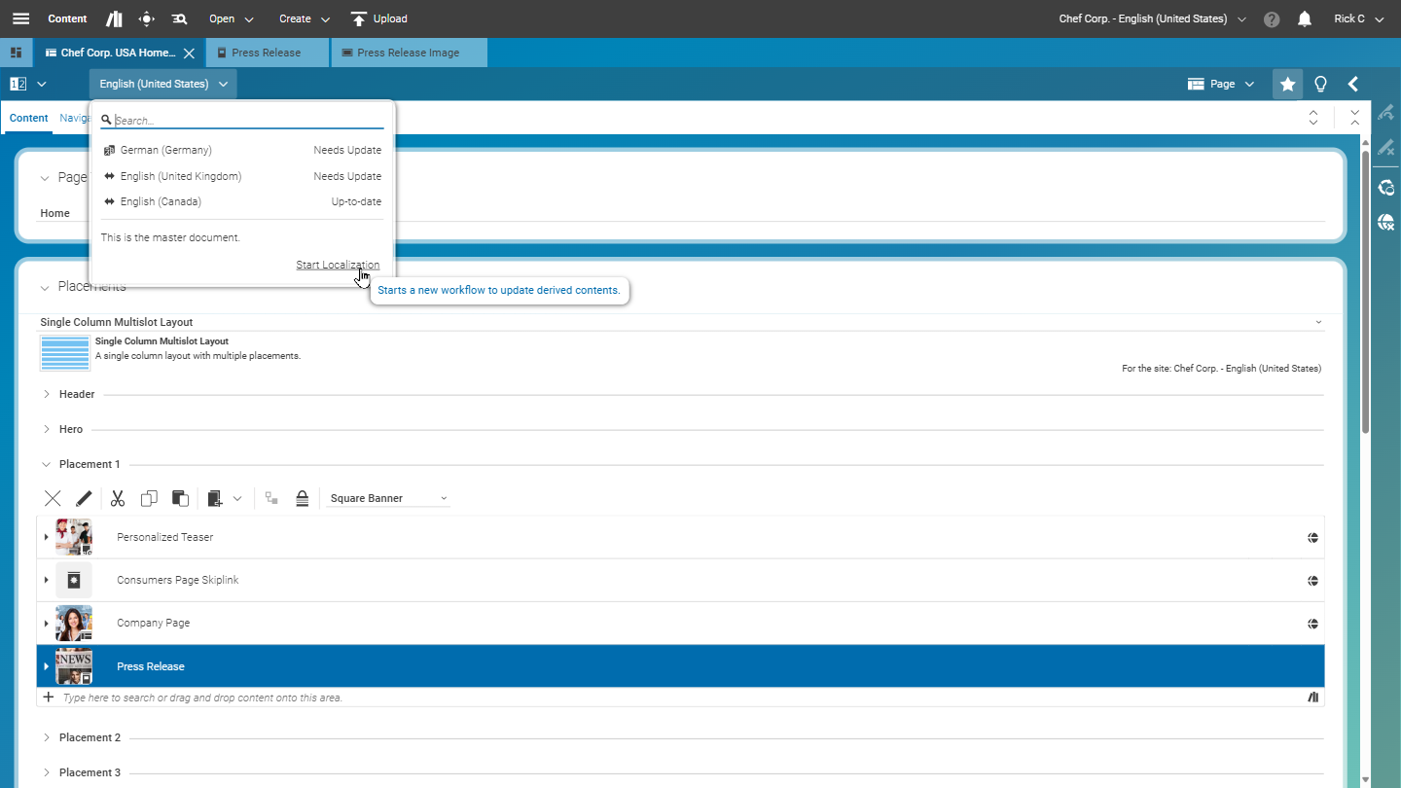The width and height of the screenshot is (1401, 788).
Task: Open help via the question mark icon
Action: (x=1272, y=18)
